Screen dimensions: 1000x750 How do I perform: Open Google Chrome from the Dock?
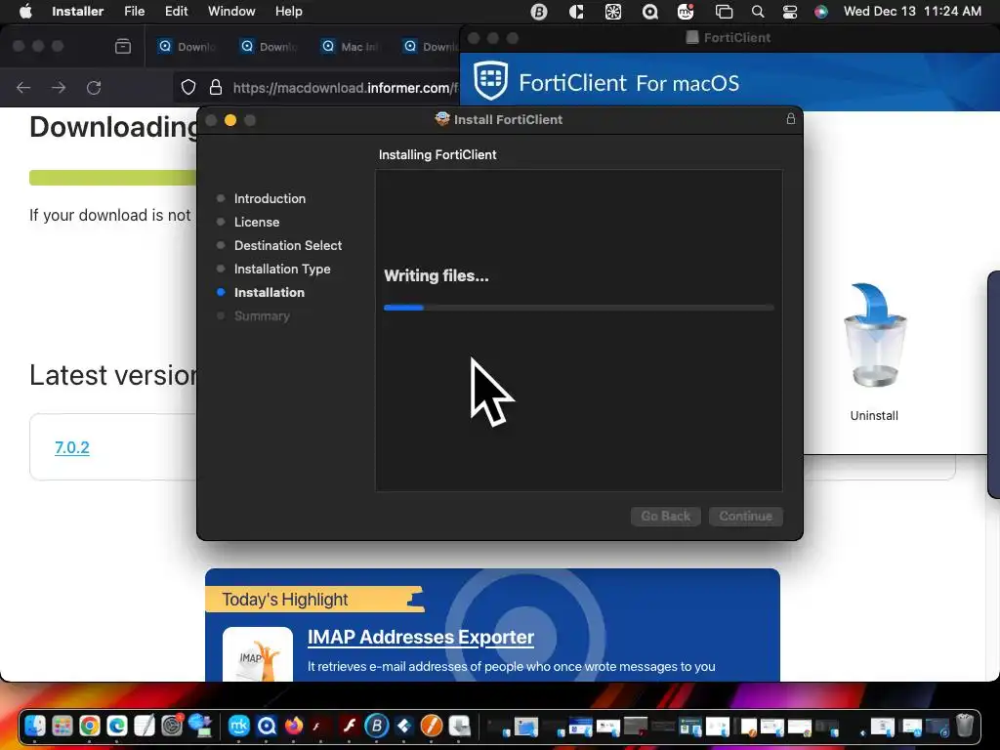pos(90,726)
